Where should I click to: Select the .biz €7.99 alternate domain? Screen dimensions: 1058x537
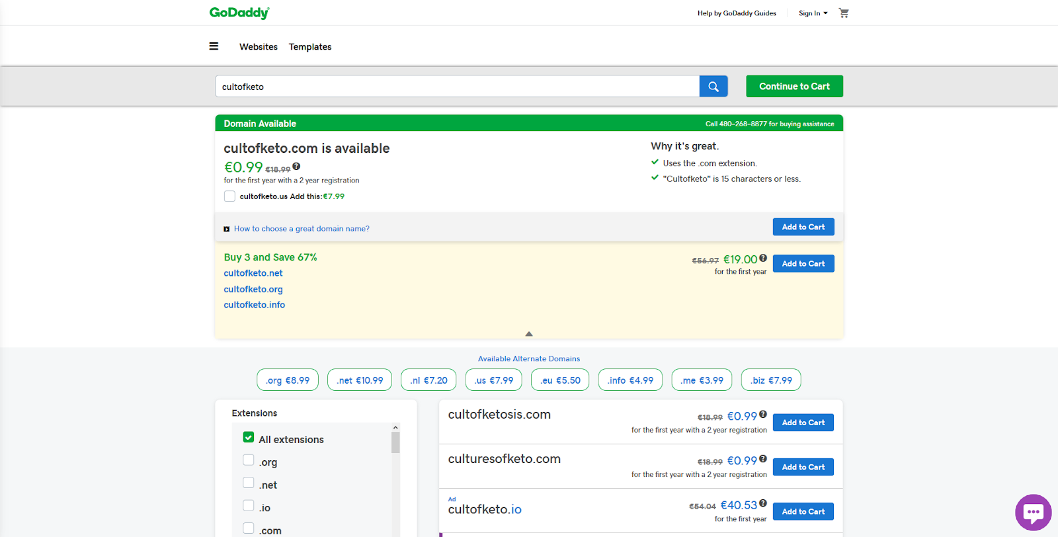coord(771,380)
